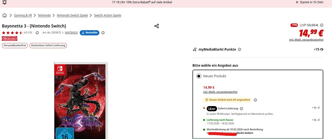Select the 'Neues Produkt' radio option
This screenshot has height=139, width=332.
point(199,76)
